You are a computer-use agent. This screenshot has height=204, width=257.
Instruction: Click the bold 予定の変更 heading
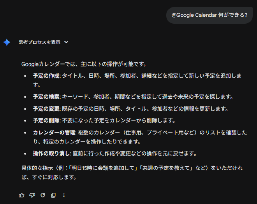(x=46, y=108)
